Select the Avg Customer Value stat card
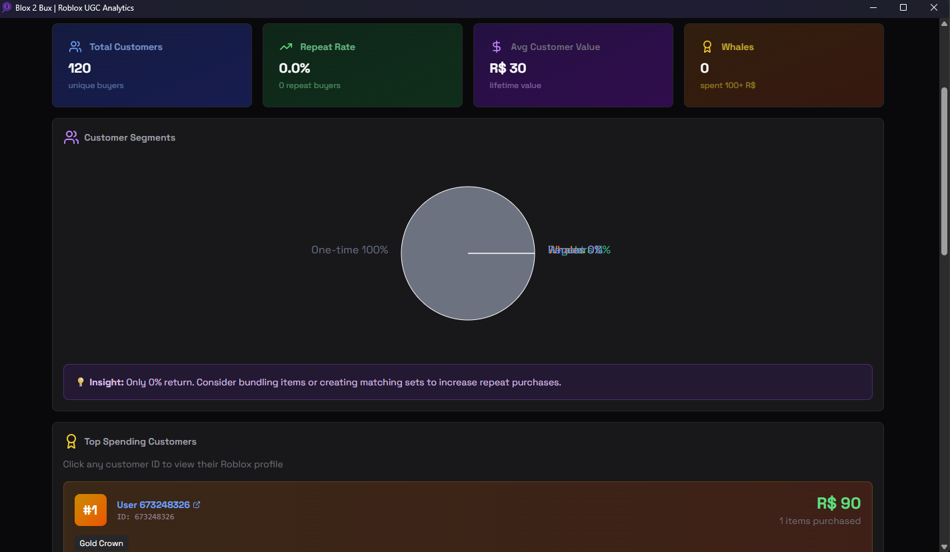This screenshot has width=950, height=552. 573,65
